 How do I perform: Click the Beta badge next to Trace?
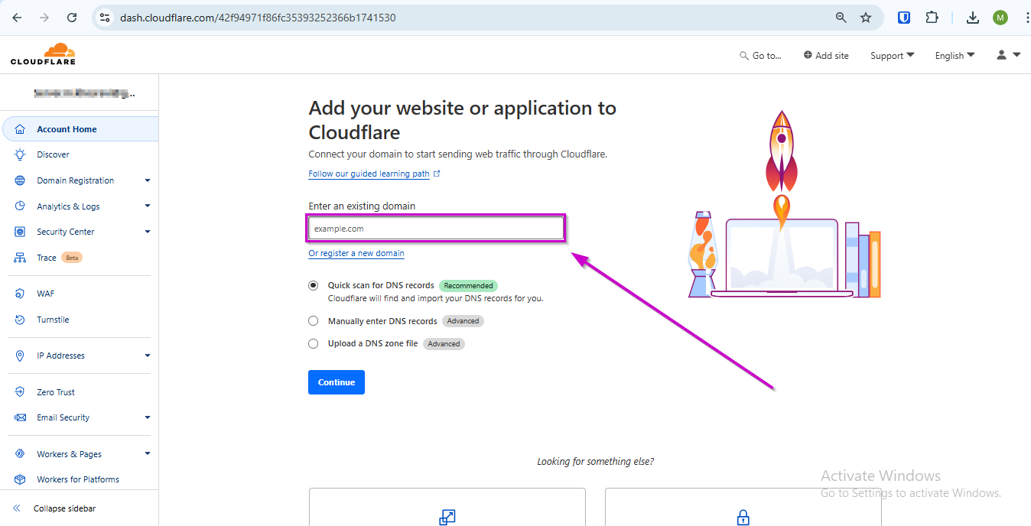(72, 258)
